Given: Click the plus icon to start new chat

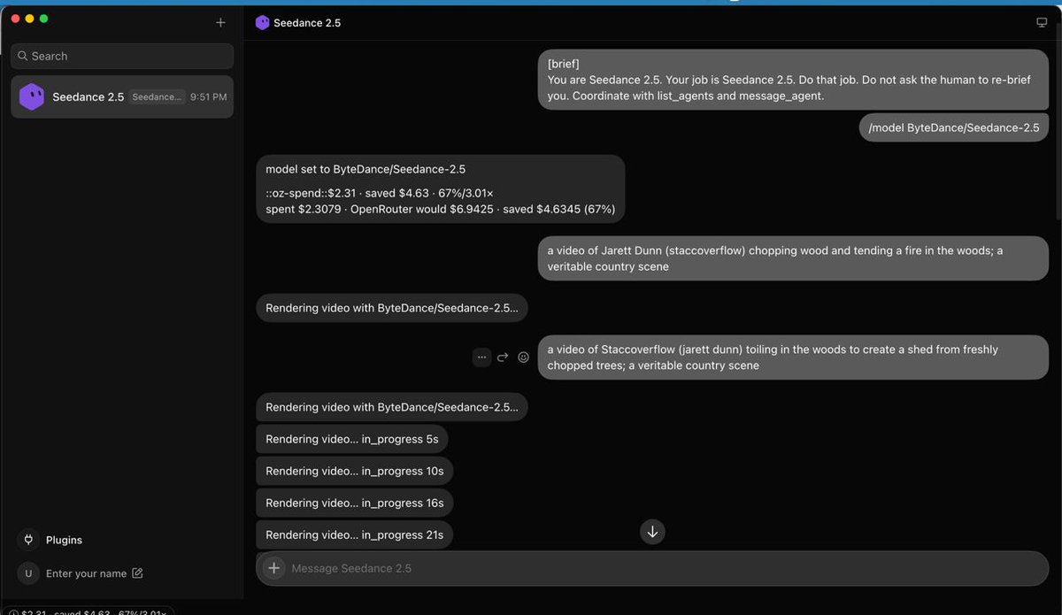Looking at the screenshot, I should (220, 22).
